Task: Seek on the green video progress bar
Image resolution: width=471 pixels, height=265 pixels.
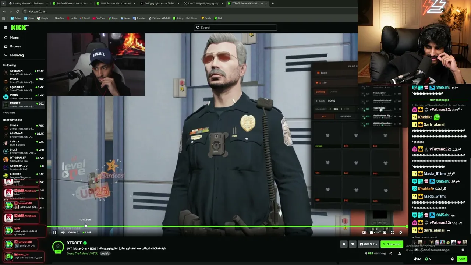Action: click(x=227, y=227)
